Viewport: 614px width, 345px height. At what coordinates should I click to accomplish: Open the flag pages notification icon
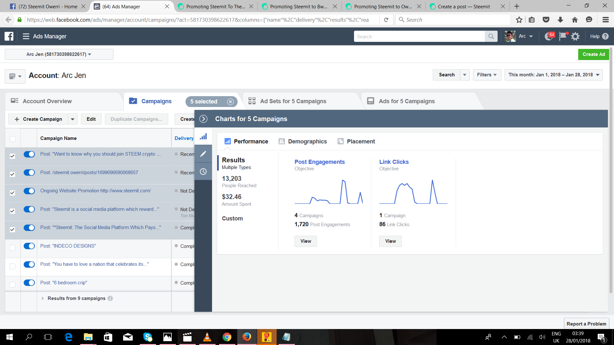[563, 36]
